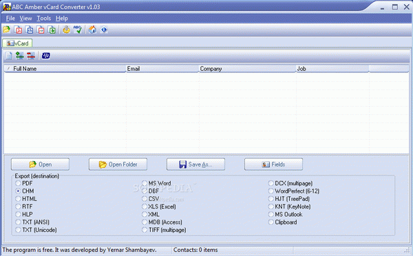The height and width of the screenshot is (256, 413).
Task: Click the red PDF export toolbar icon
Action: [x=18, y=30]
